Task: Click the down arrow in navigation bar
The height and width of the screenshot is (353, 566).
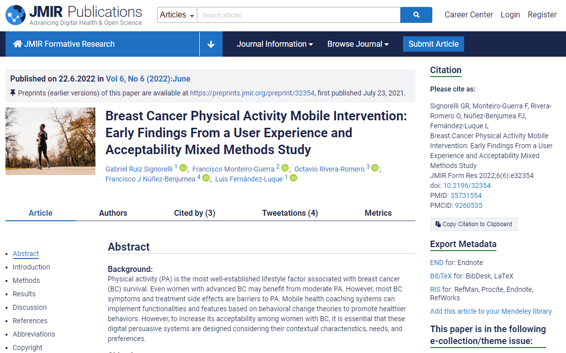Action: coord(211,44)
